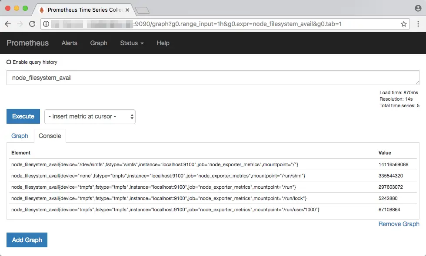Grab the expression box resize handle
Viewport: 426px width, 256px height.
(417, 83)
